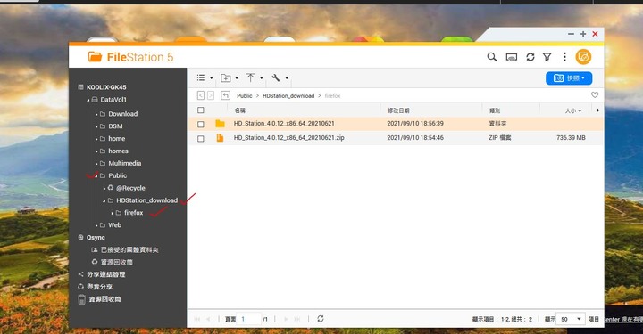Open the Public folder in tree
Image resolution: width=643 pixels, height=334 pixels.
117,175
